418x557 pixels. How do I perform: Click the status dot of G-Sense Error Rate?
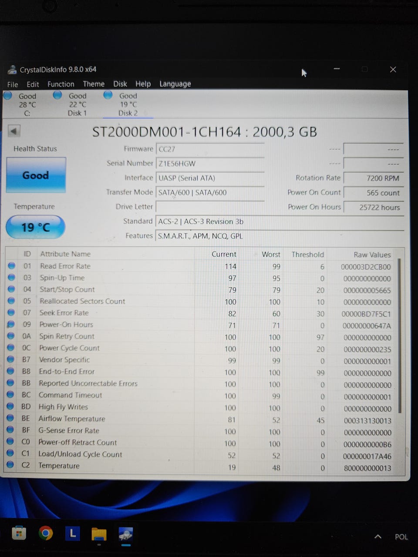click(10, 430)
